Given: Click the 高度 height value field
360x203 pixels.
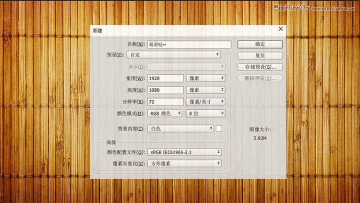Looking at the screenshot, I should pyautogui.click(x=165, y=90).
